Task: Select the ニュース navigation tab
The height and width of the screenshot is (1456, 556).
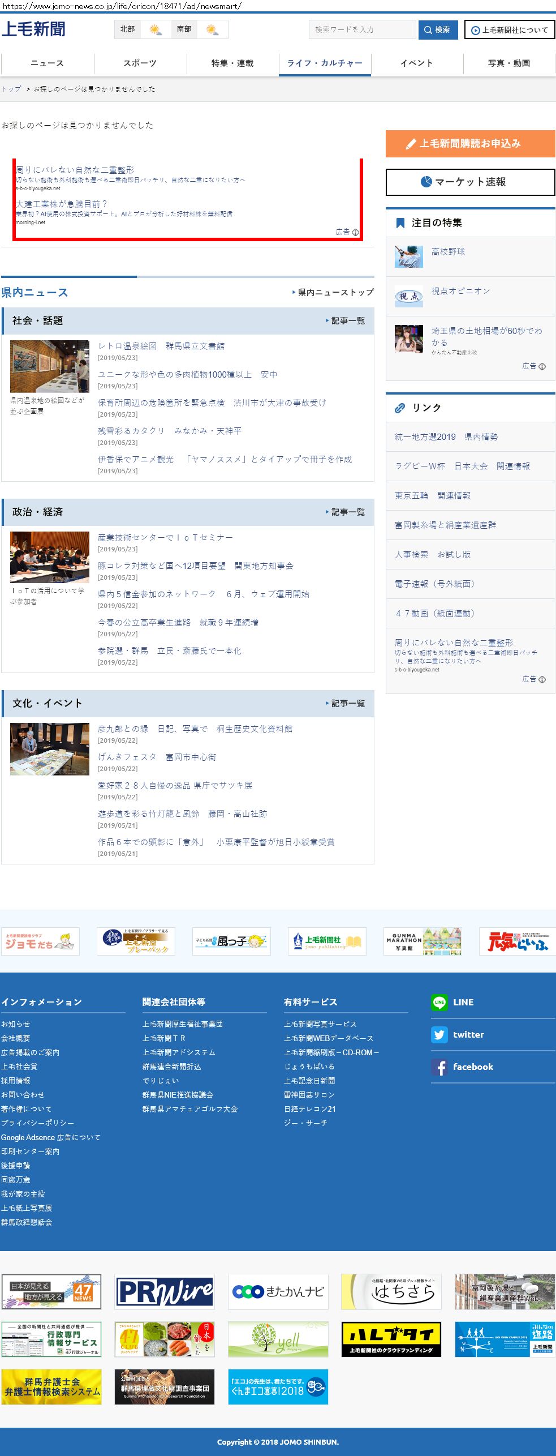Action: 47,63
